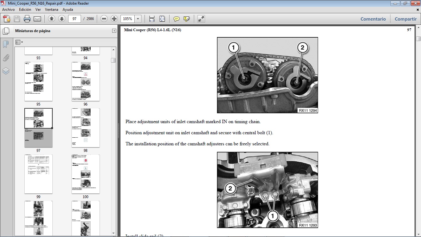Open the zoom percentage dropdown
This screenshot has height=237, width=421.
click(137, 19)
